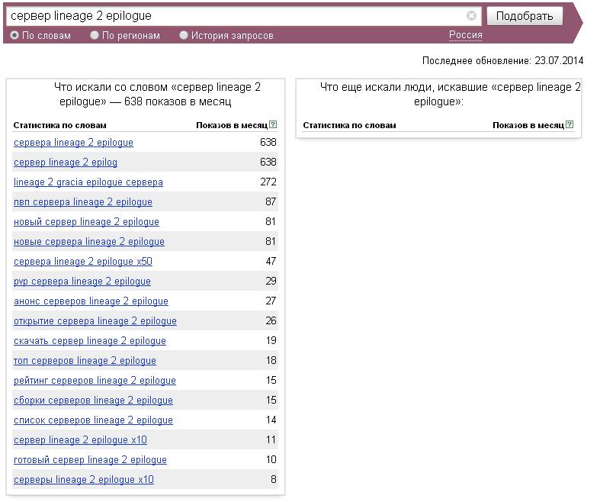The height and width of the screenshot is (502, 600).
Task: Open link 'сервера lineage 2 epilogue x50'
Action: click(x=83, y=262)
